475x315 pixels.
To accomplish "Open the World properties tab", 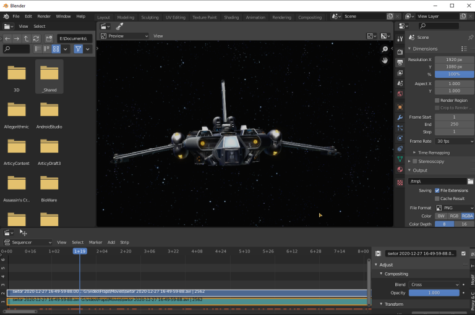I will (400, 94).
